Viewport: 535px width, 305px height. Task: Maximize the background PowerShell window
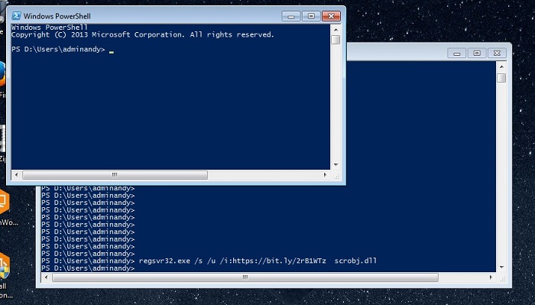(x=477, y=54)
